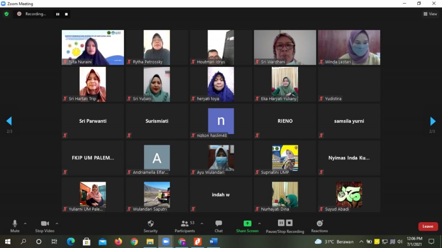Click the green encryption shield icon
Viewport: 442px width, 248px height.
(6, 14)
